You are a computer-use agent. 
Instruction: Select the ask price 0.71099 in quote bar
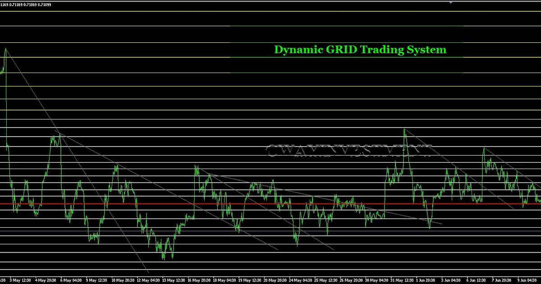(x=46, y=4)
